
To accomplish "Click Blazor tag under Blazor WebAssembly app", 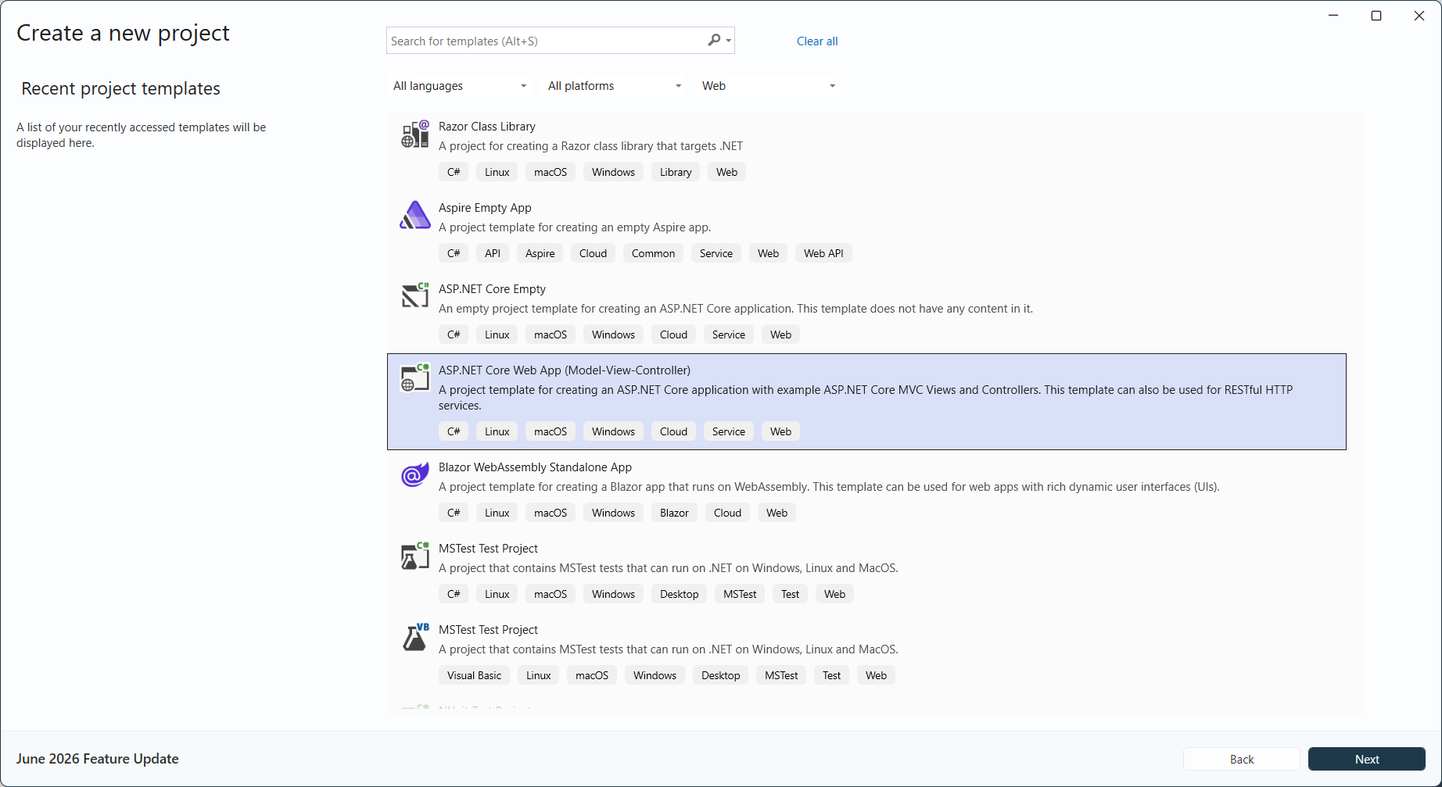I will (x=674, y=513).
